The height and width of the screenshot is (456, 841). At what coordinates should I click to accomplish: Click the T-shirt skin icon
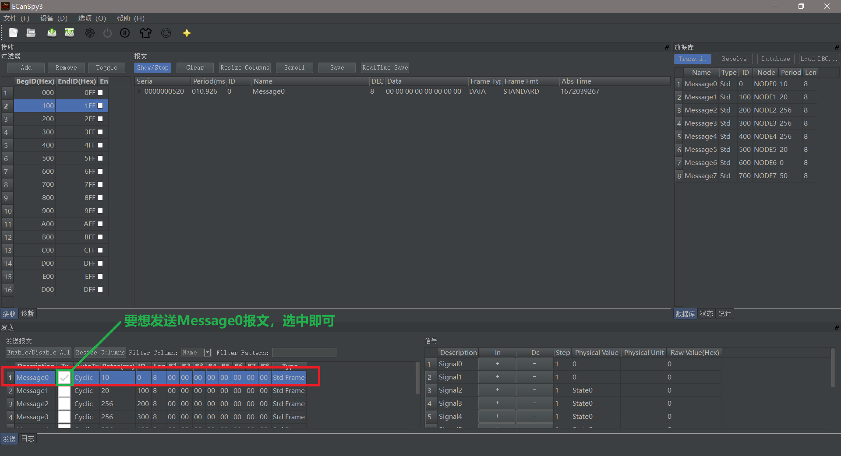(145, 33)
